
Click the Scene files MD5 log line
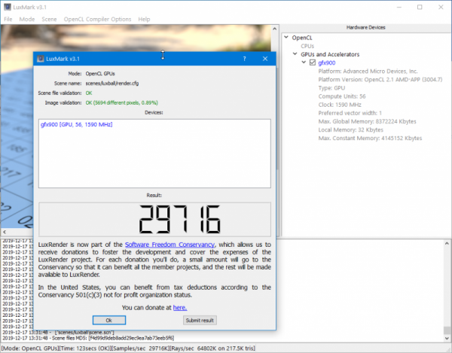88,338
